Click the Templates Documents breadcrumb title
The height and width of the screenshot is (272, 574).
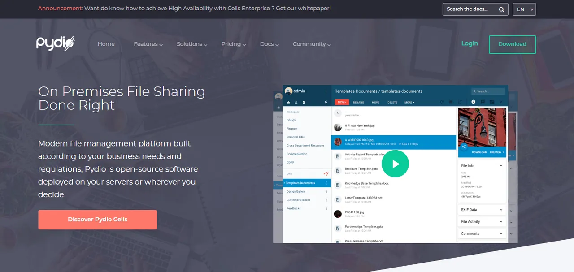click(x=378, y=91)
